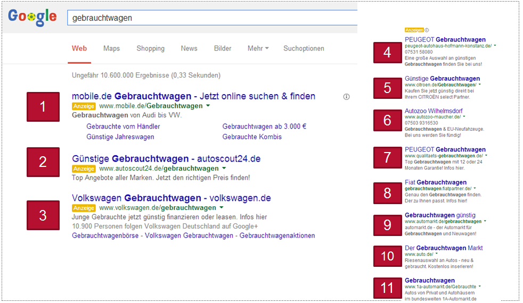The width and height of the screenshot is (523, 303).
Task: Click phone number 07531 58080
Action: pos(419,52)
